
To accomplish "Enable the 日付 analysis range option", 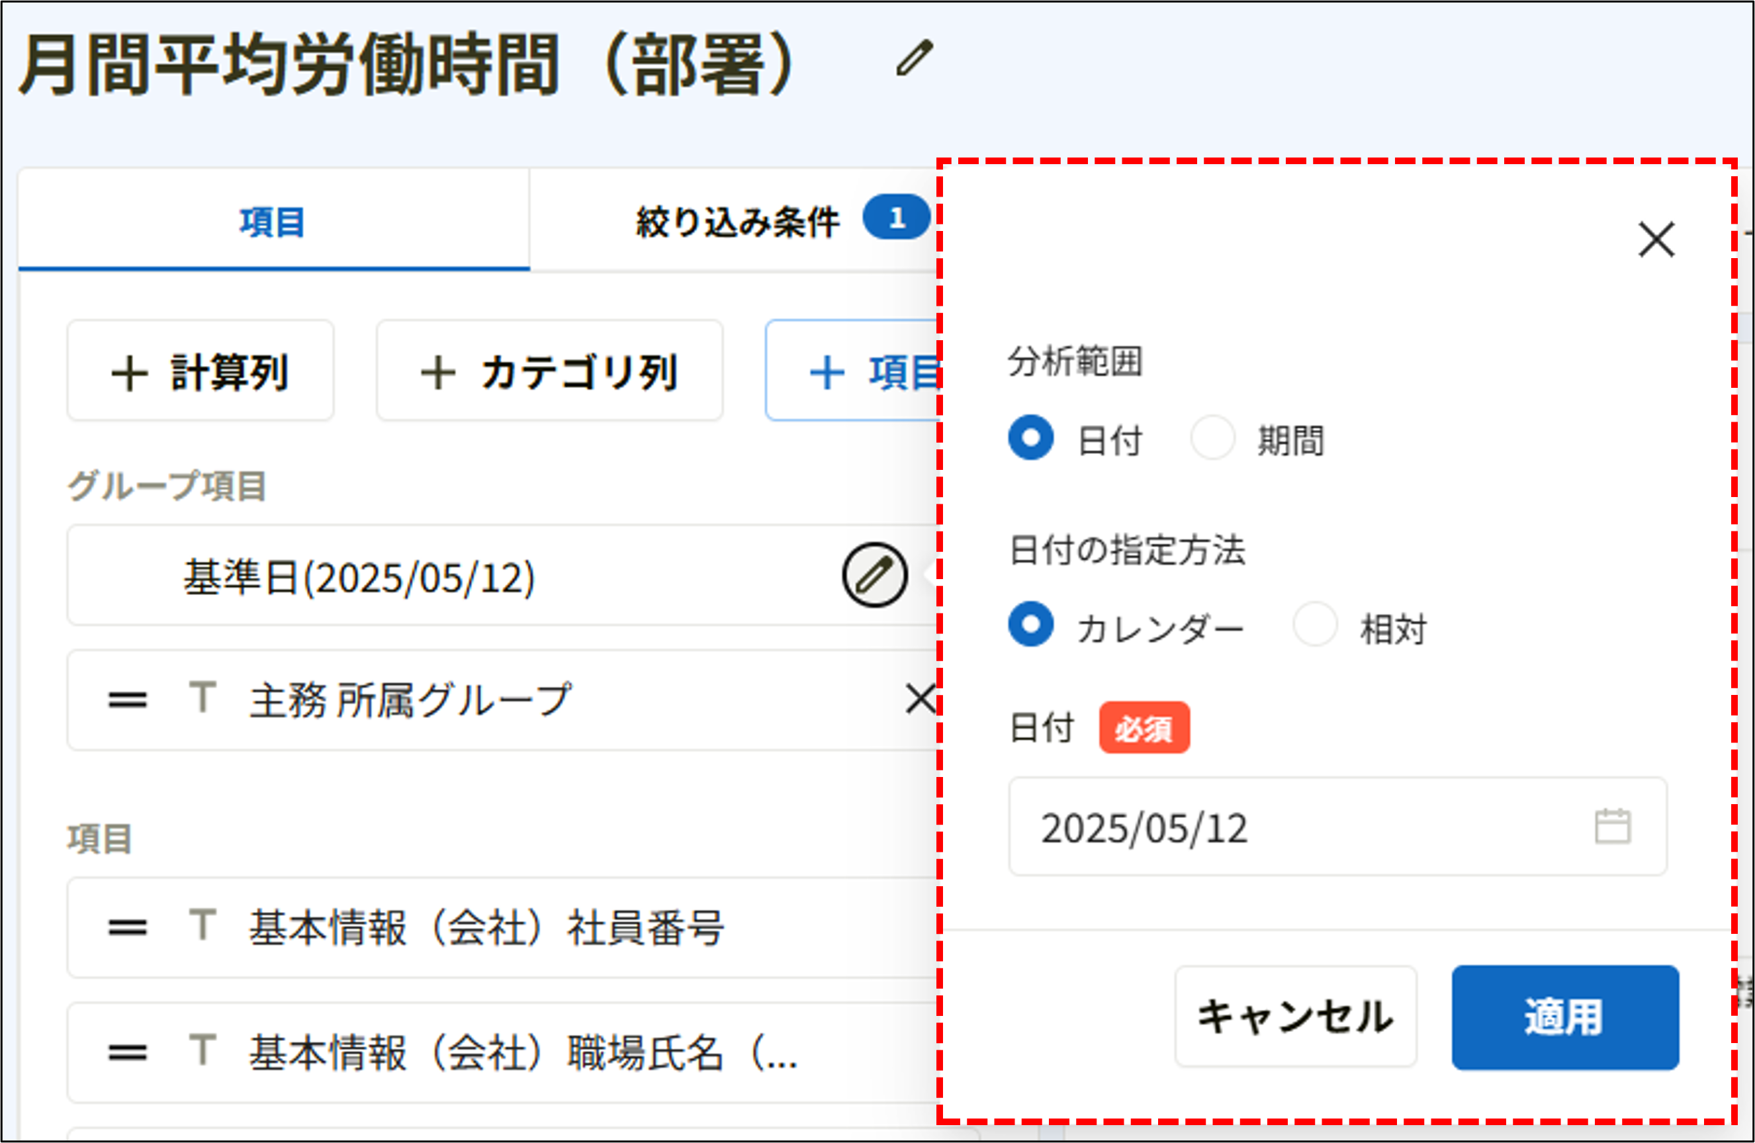I will (1030, 437).
